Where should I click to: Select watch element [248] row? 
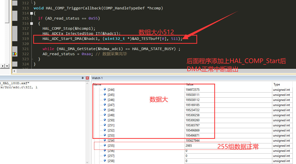click(x=192, y=110)
